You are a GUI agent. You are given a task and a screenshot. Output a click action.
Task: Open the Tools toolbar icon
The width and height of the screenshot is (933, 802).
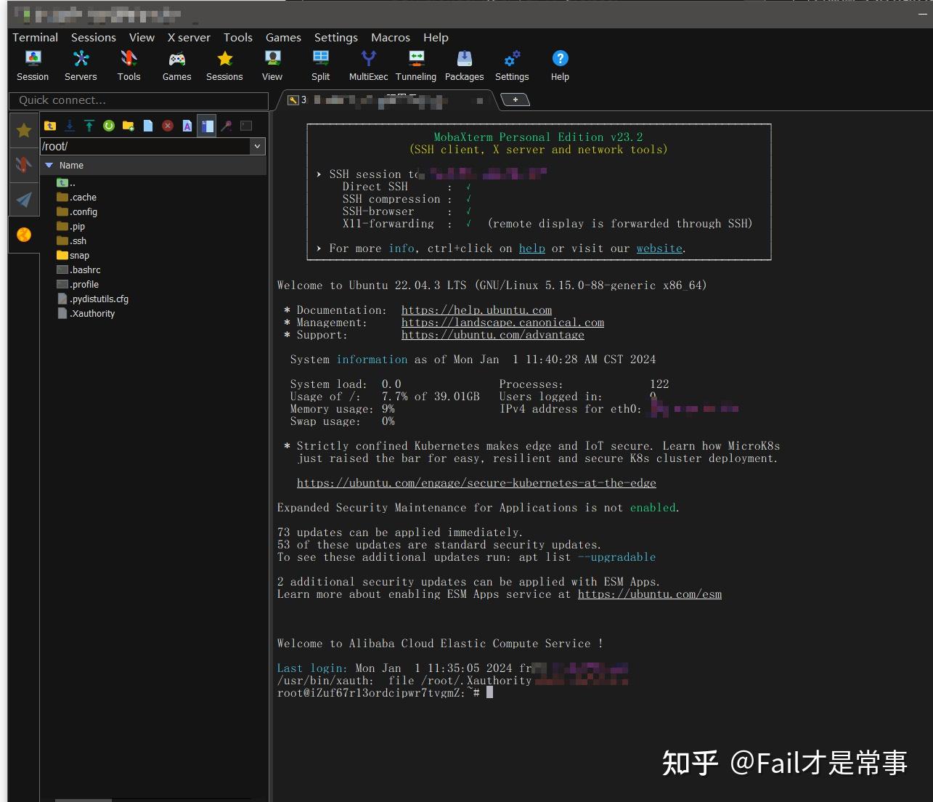click(x=129, y=65)
